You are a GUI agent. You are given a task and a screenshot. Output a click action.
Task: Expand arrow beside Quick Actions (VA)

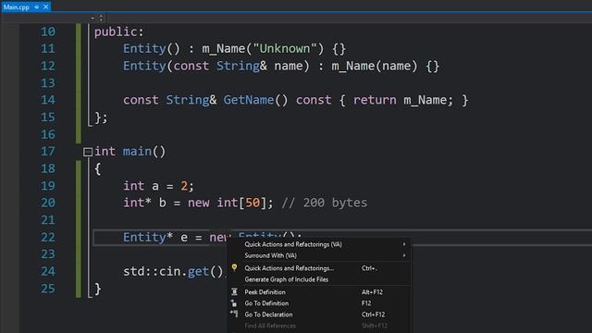tap(404, 244)
